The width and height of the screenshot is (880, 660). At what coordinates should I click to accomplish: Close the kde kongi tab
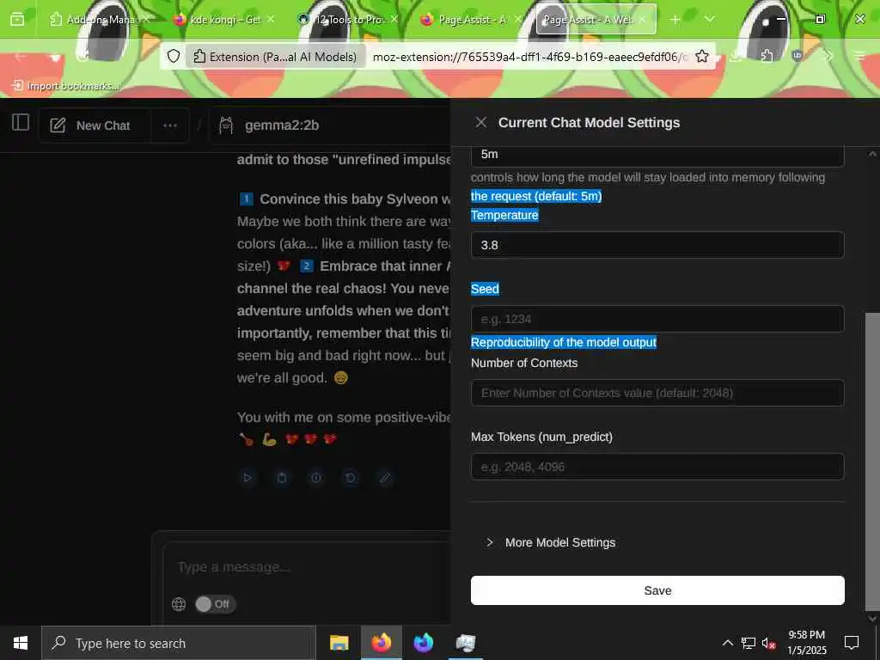click(271, 20)
